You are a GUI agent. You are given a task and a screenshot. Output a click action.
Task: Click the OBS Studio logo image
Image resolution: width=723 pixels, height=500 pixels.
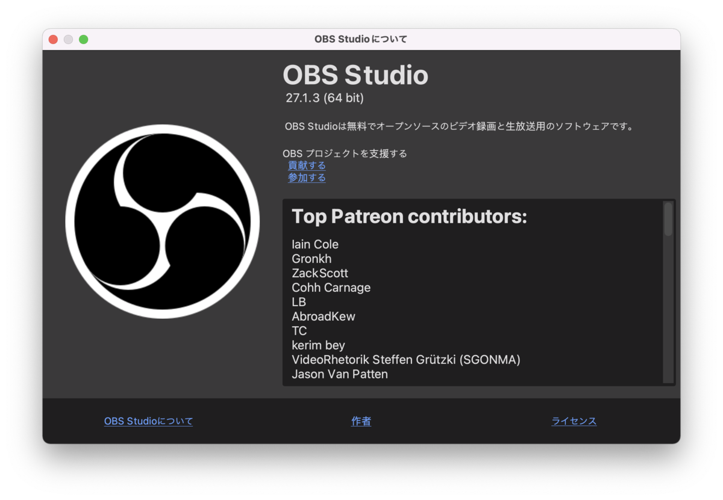tap(163, 221)
